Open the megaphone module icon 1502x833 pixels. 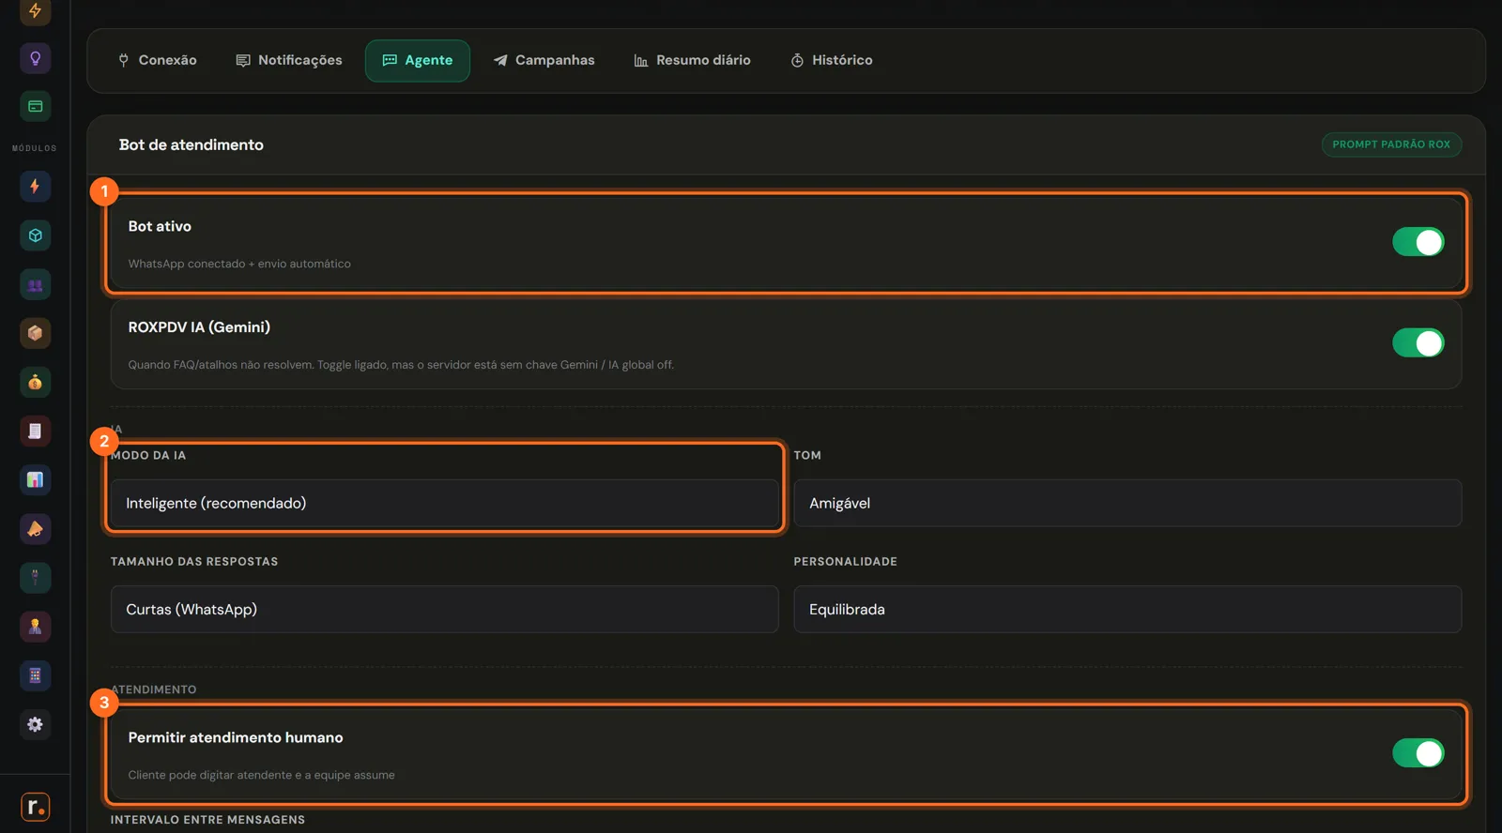[x=35, y=529]
